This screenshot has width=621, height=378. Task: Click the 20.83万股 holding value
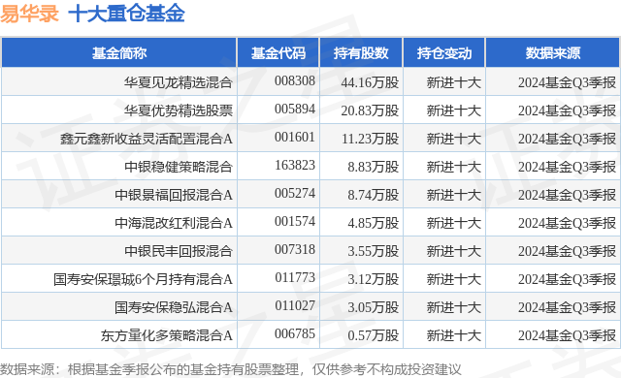pyautogui.click(x=370, y=110)
